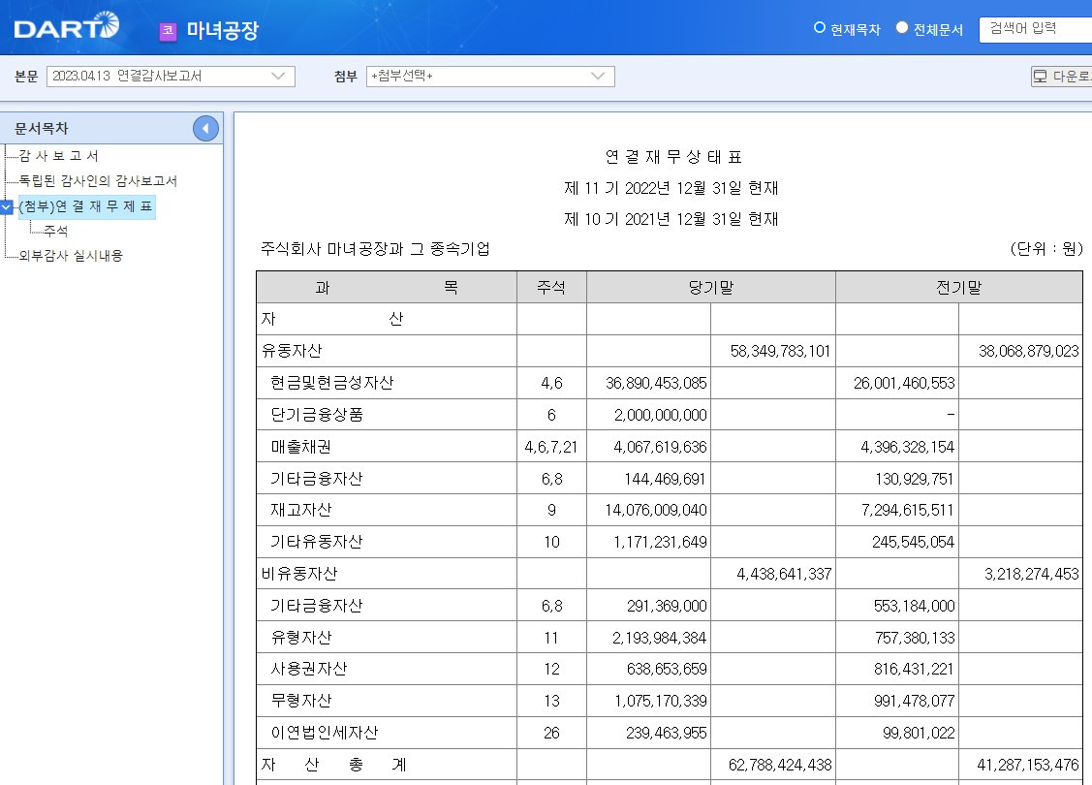1092x785 pixels.
Task: Click the DART logo
Action: click(66, 26)
